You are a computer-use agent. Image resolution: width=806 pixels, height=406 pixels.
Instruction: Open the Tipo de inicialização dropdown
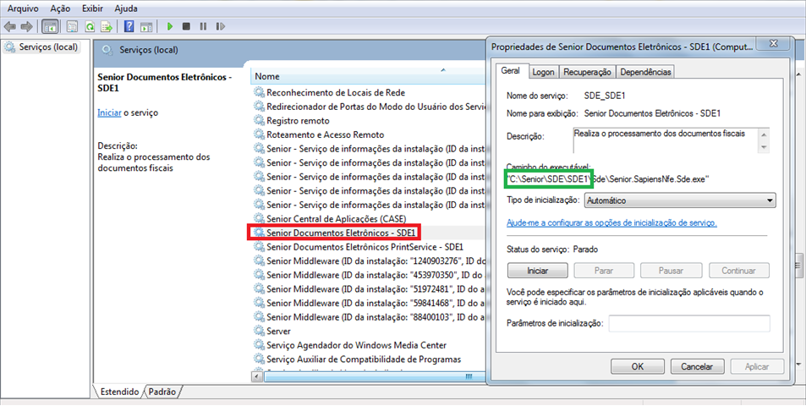click(x=680, y=200)
